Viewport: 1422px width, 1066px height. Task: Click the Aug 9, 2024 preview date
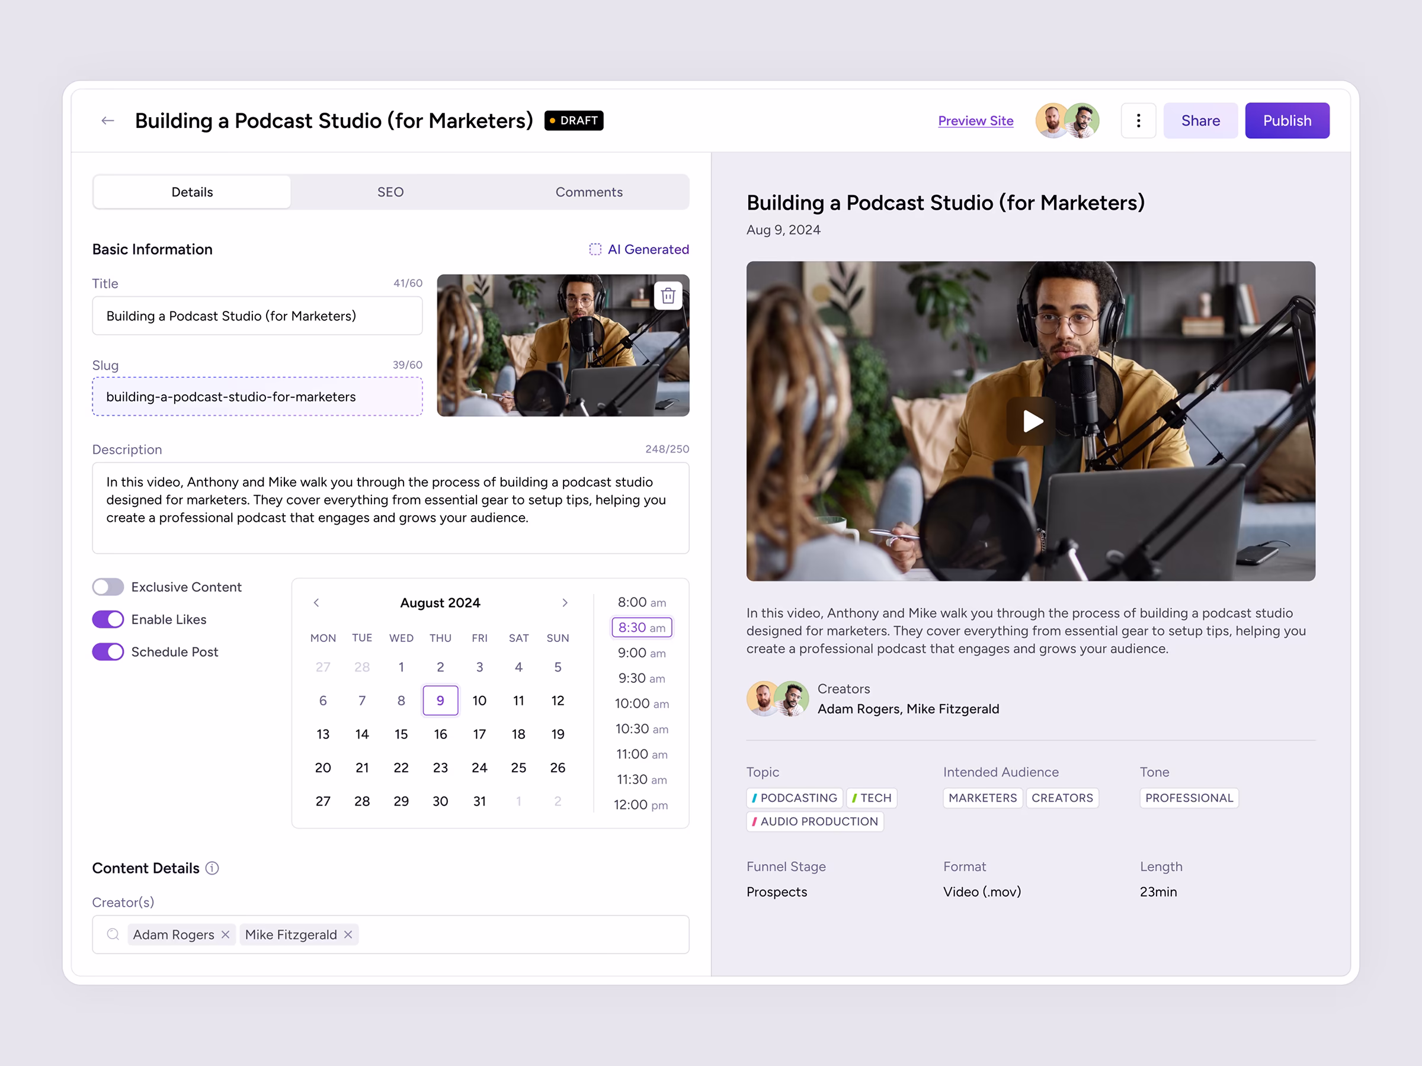coord(783,230)
